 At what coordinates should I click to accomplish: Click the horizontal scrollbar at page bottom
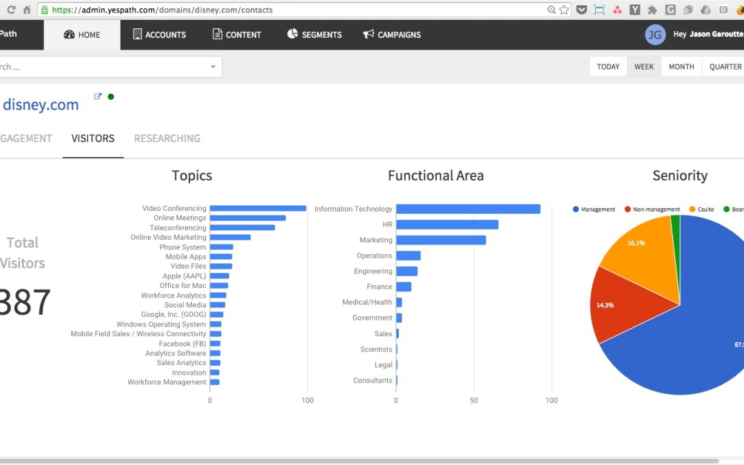tap(358, 460)
